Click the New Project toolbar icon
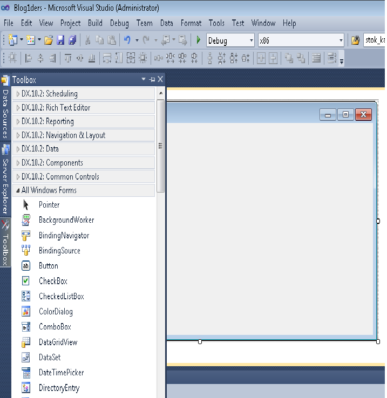The image size is (387, 398). pyautogui.click(x=13, y=40)
